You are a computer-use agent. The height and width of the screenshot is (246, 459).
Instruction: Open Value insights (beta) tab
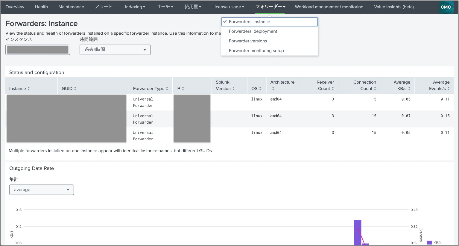point(394,7)
